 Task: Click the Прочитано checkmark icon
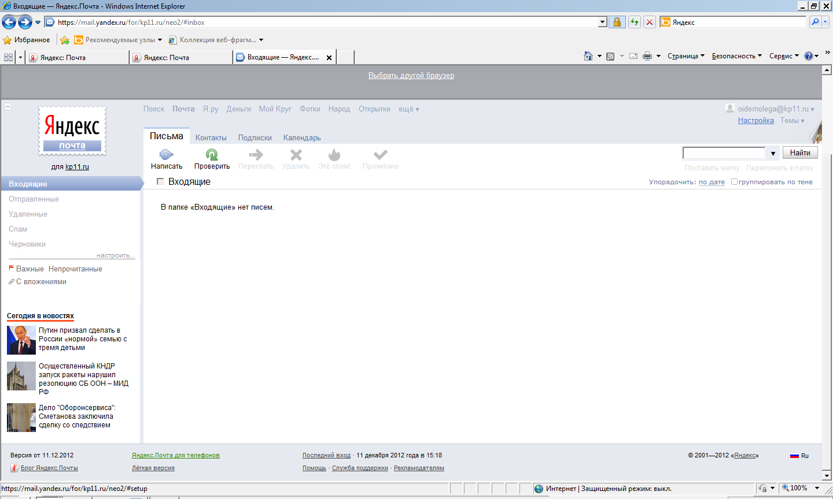pos(381,154)
